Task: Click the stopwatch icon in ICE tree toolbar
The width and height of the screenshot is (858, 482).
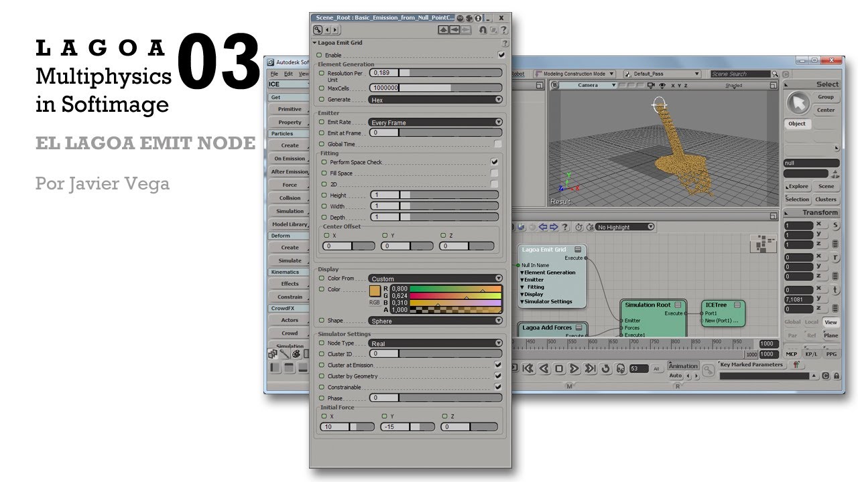Action: 579,227
